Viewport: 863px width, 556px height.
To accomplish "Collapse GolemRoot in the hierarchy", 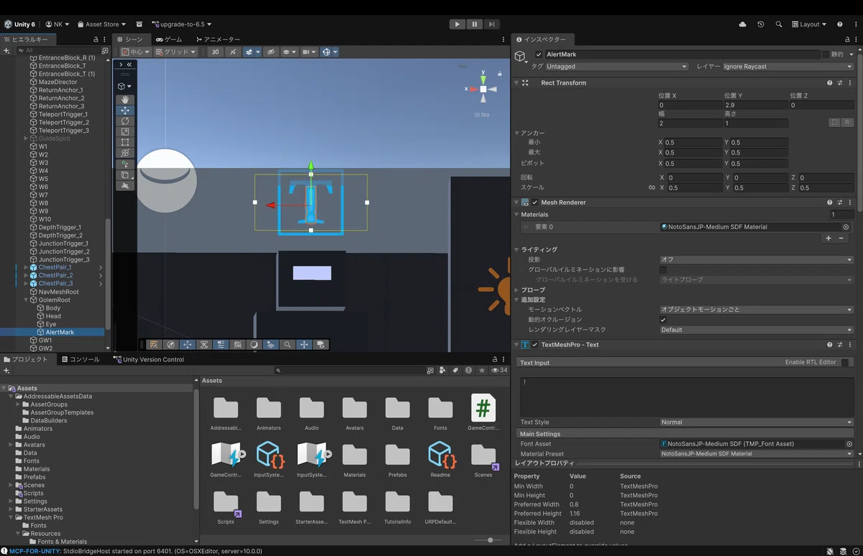I will [27, 300].
